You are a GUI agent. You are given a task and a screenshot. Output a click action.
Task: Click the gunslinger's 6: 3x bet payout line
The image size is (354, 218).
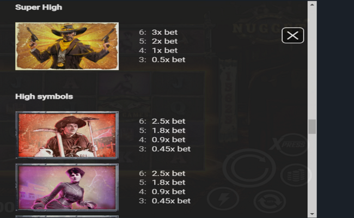[x=158, y=32]
